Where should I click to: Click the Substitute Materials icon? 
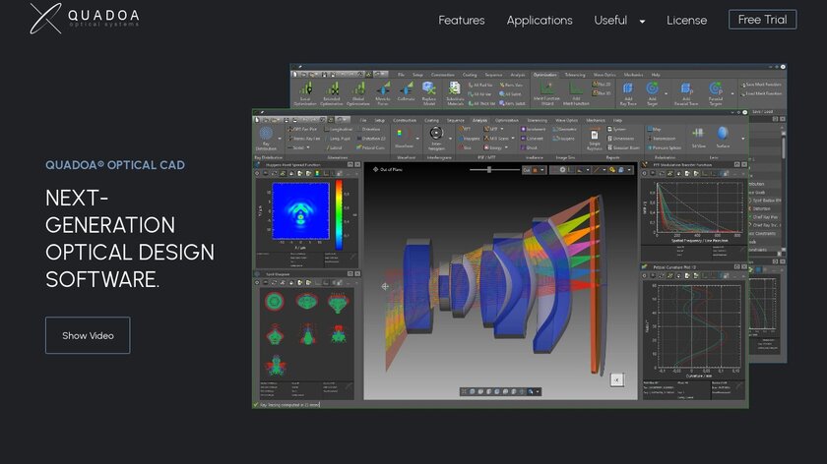(455, 93)
